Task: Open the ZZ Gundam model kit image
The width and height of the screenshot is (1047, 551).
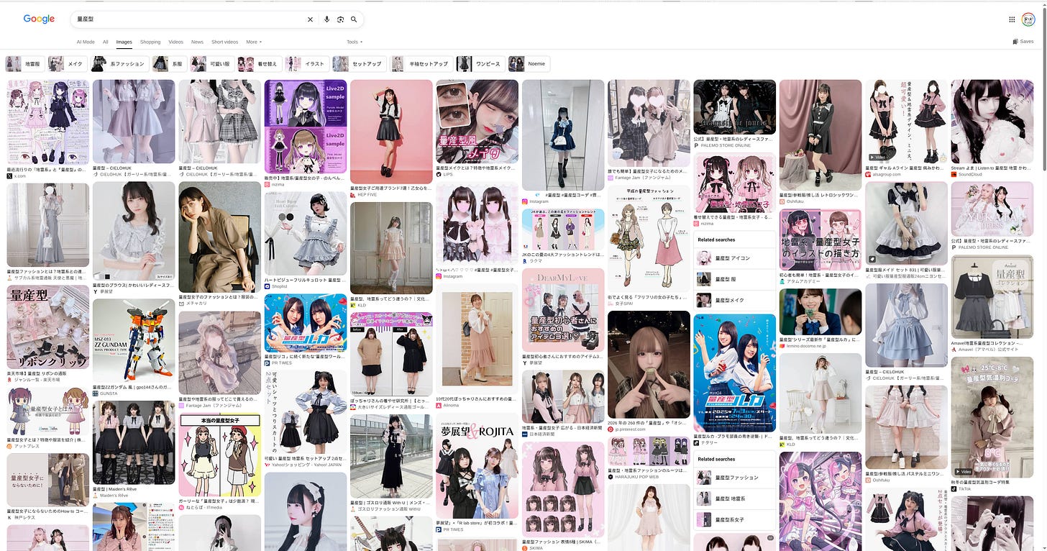Action: point(134,342)
